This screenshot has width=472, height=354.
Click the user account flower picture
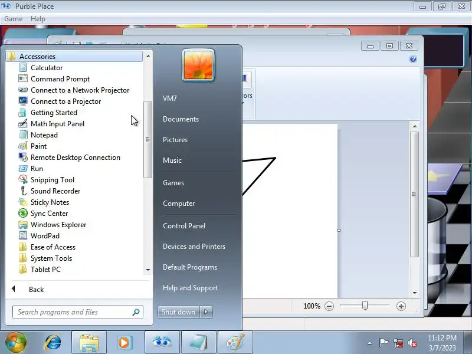pyautogui.click(x=198, y=65)
